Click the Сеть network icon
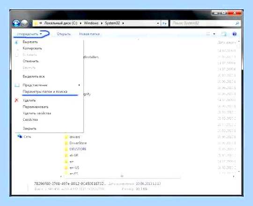This screenshot has width=253, height=206. [x=20, y=136]
